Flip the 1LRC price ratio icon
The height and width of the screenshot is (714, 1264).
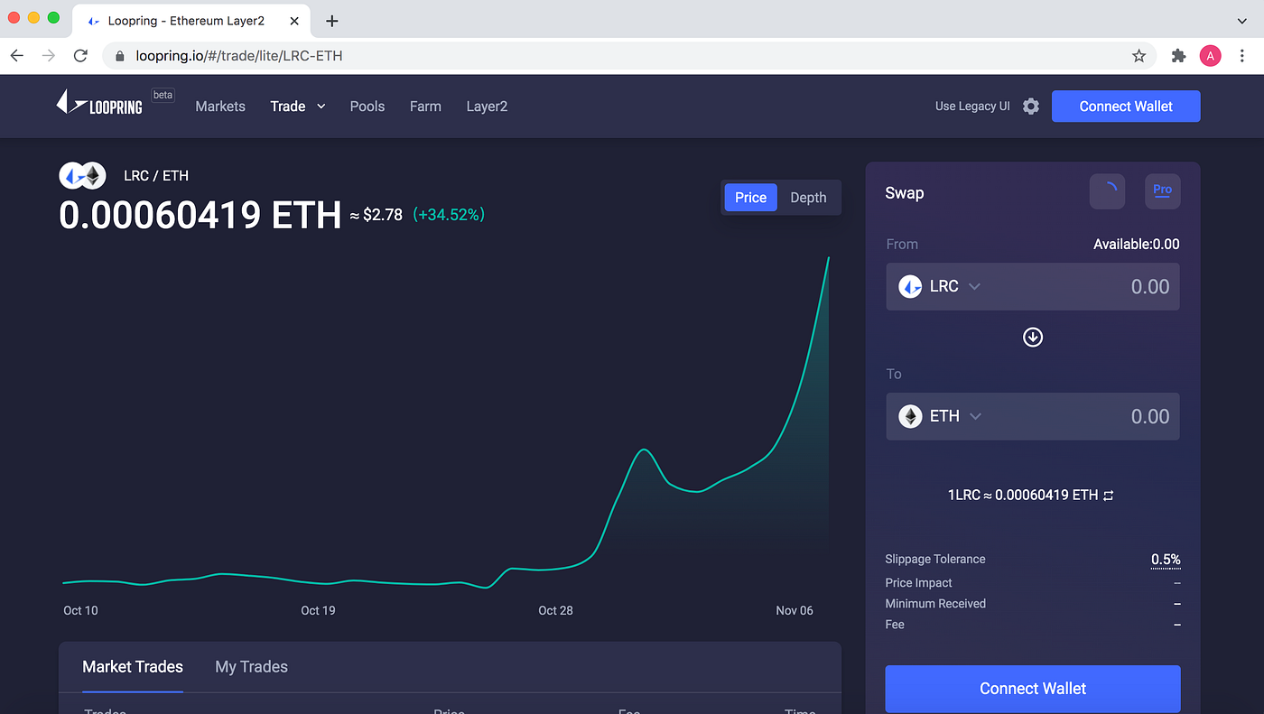click(x=1108, y=496)
